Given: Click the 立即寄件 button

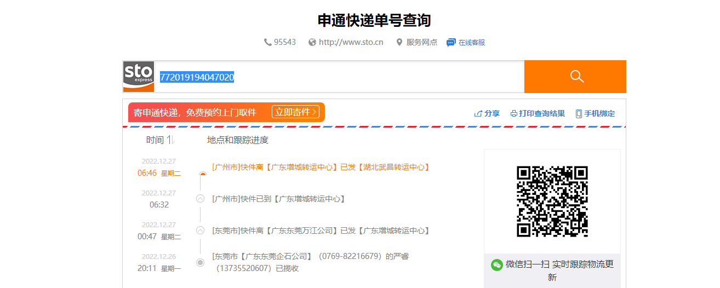Looking at the screenshot, I should click(x=295, y=112).
